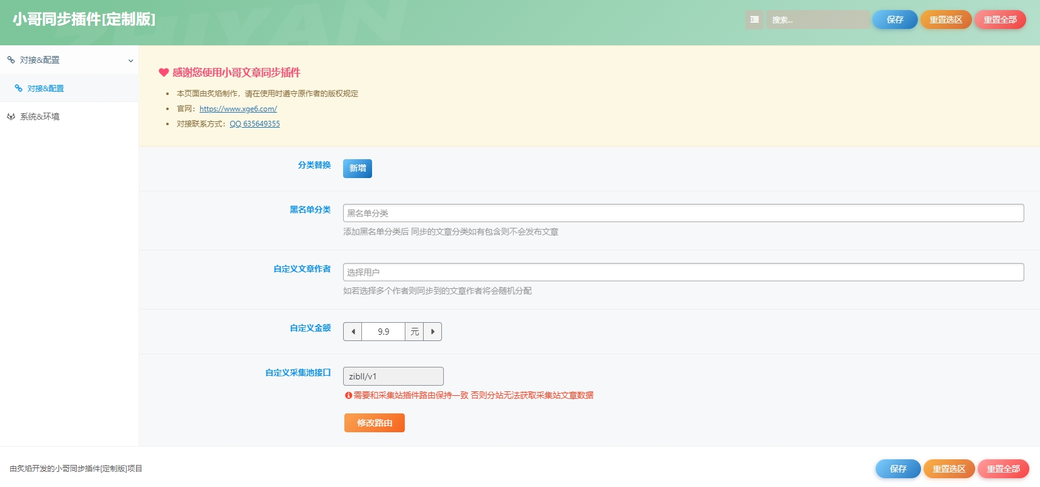The width and height of the screenshot is (1040, 487).
Task: Collapse the 对接&配置 sidebar chevron
Action: (x=130, y=60)
